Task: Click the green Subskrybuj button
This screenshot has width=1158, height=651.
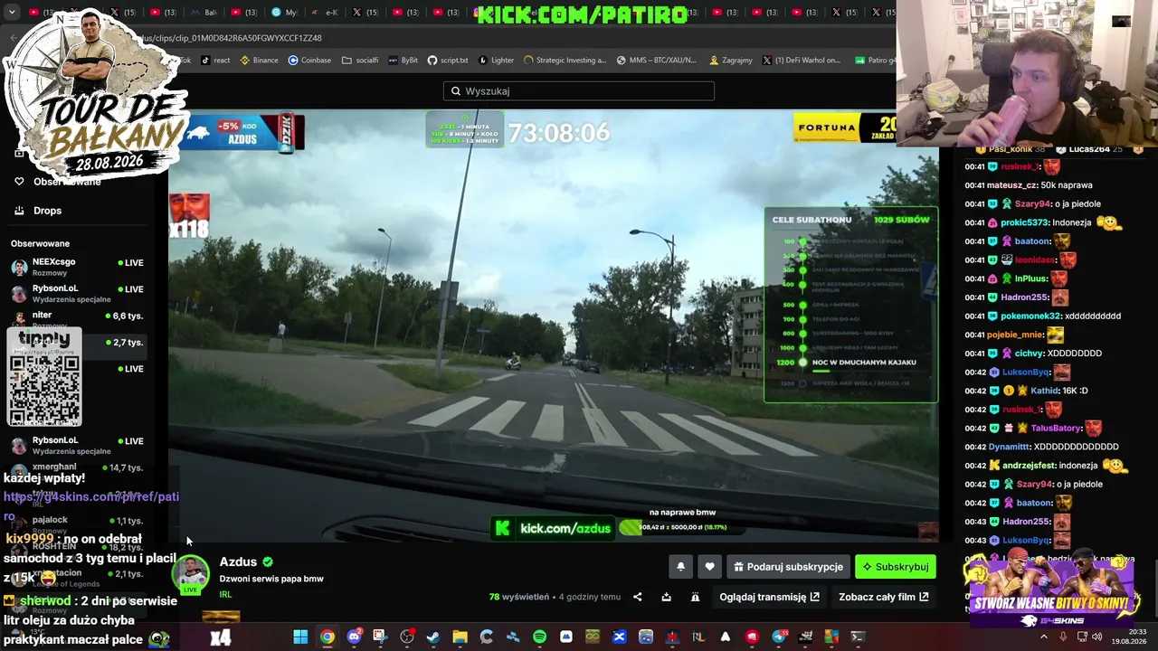Action: (x=896, y=567)
